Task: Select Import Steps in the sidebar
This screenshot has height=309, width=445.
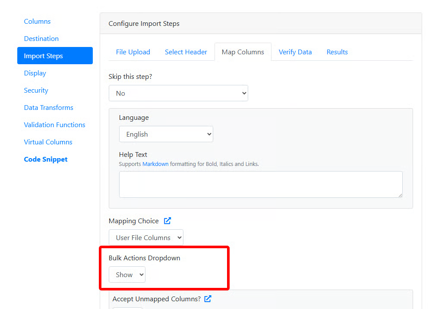Action: (55, 56)
